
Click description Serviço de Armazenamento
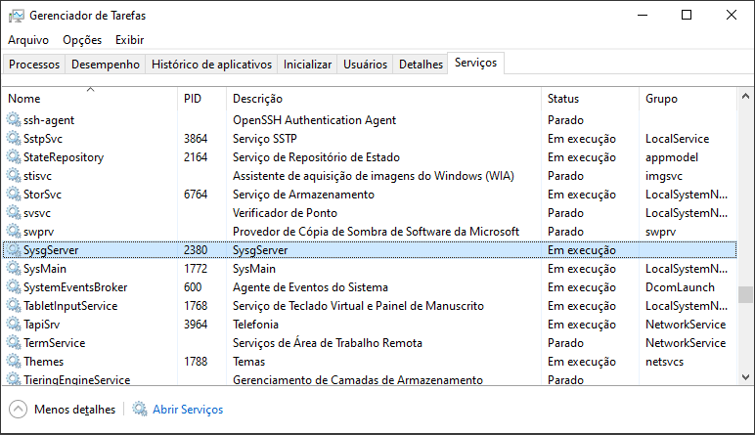pos(303,195)
